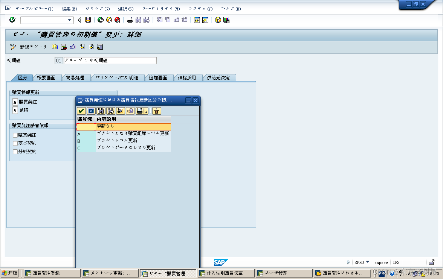Viewport: 443px width, 279px height.
Task: Toggle display/change with the pencil icon
Action: (12, 47)
